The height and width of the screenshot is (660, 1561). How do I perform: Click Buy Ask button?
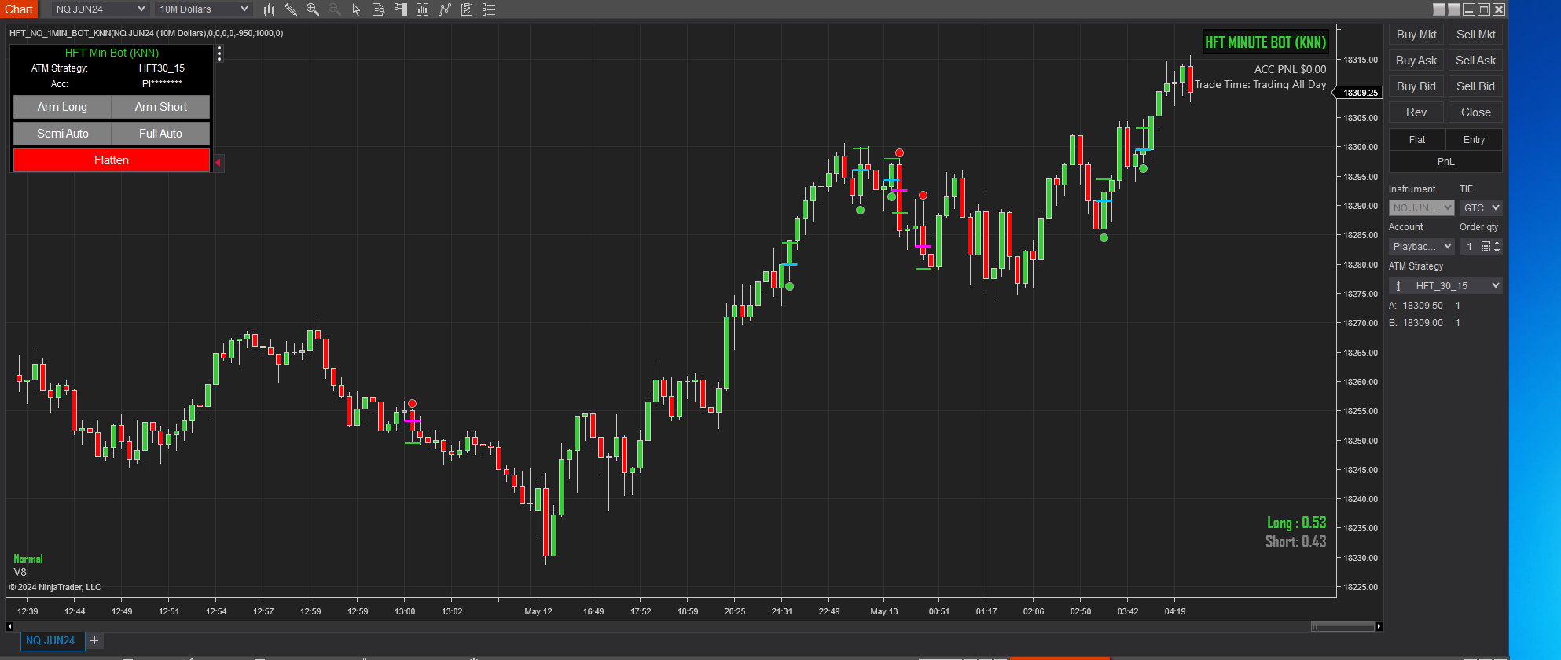(1416, 60)
